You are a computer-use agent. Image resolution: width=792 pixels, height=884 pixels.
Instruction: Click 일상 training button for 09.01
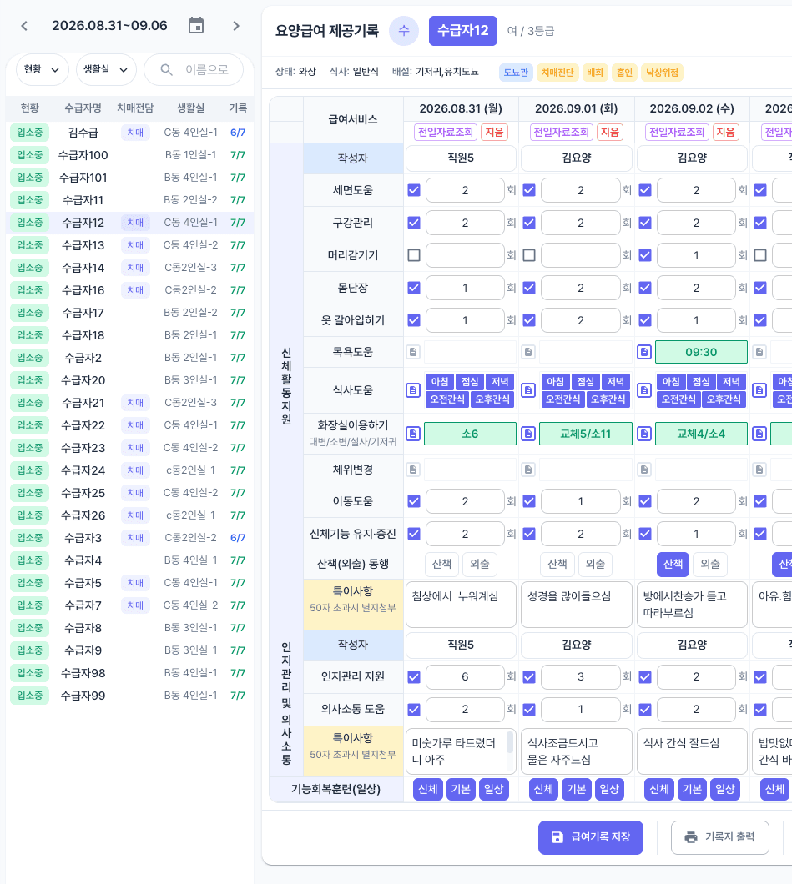(x=609, y=789)
